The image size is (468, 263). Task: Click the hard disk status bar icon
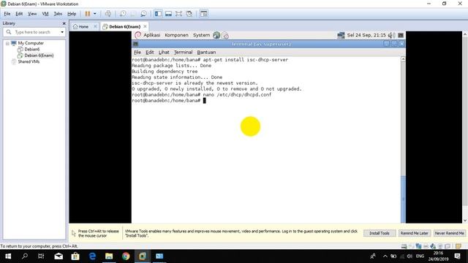pos(404,246)
